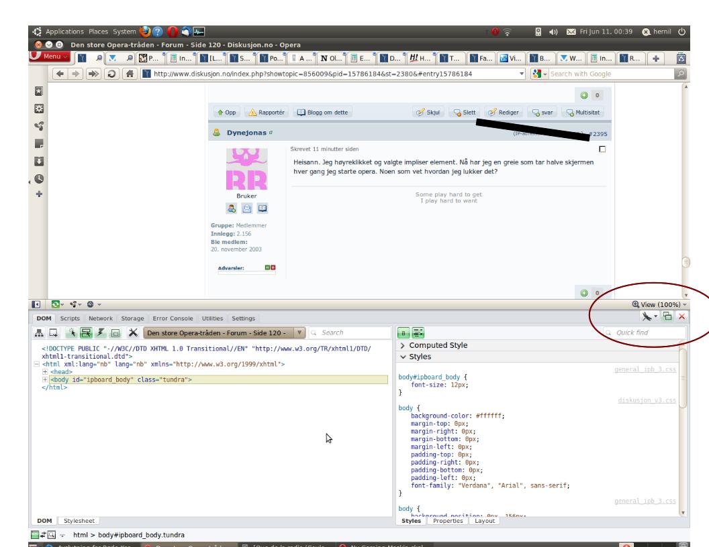Toggle find-element-with-click highlight button in Dragonfly
709x547 pixels.
[x=85, y=333]
